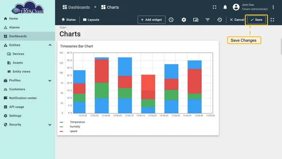Click the red speed legend color
This screenshot has width=282, height=159.
point(61,131)
